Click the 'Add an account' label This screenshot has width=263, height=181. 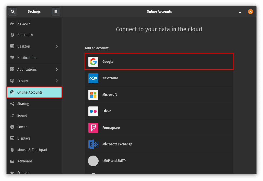coord(97,48)
